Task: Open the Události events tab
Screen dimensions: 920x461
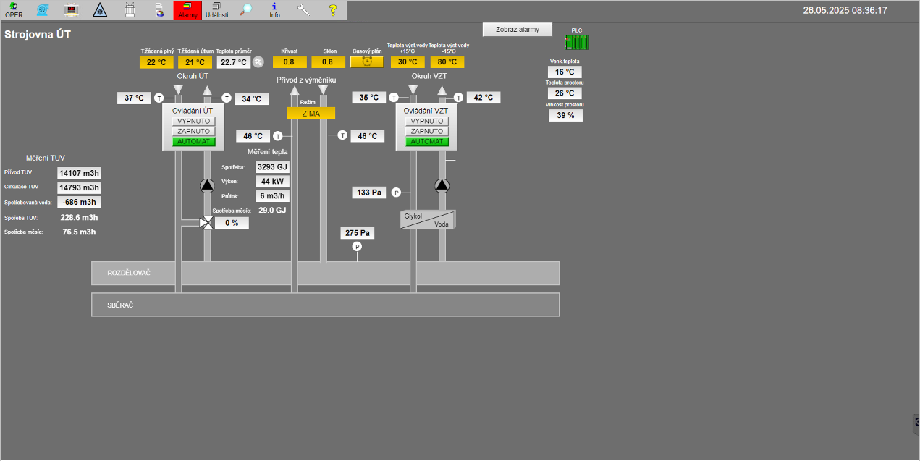Action: (x=217, y=10)
